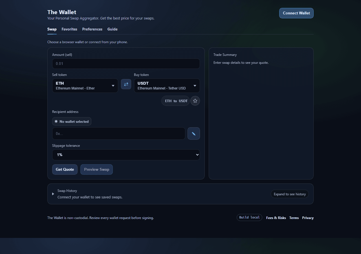The height and width of the screenshot is (254, 361).
Task: Focus the Amount (sell) input field
Action: click(126, 63)
